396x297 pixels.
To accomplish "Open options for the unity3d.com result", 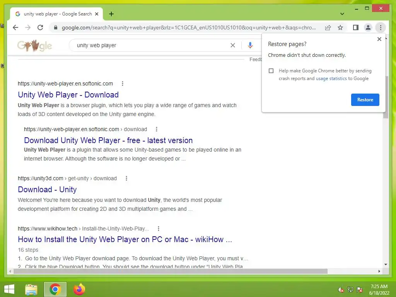I will [126, 178].
